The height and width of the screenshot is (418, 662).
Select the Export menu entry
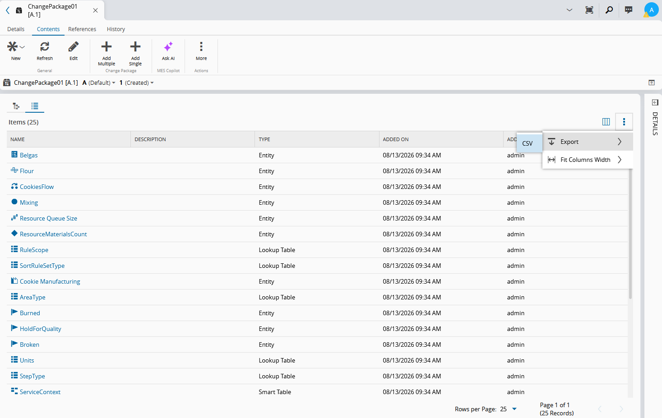pos(588,142)
